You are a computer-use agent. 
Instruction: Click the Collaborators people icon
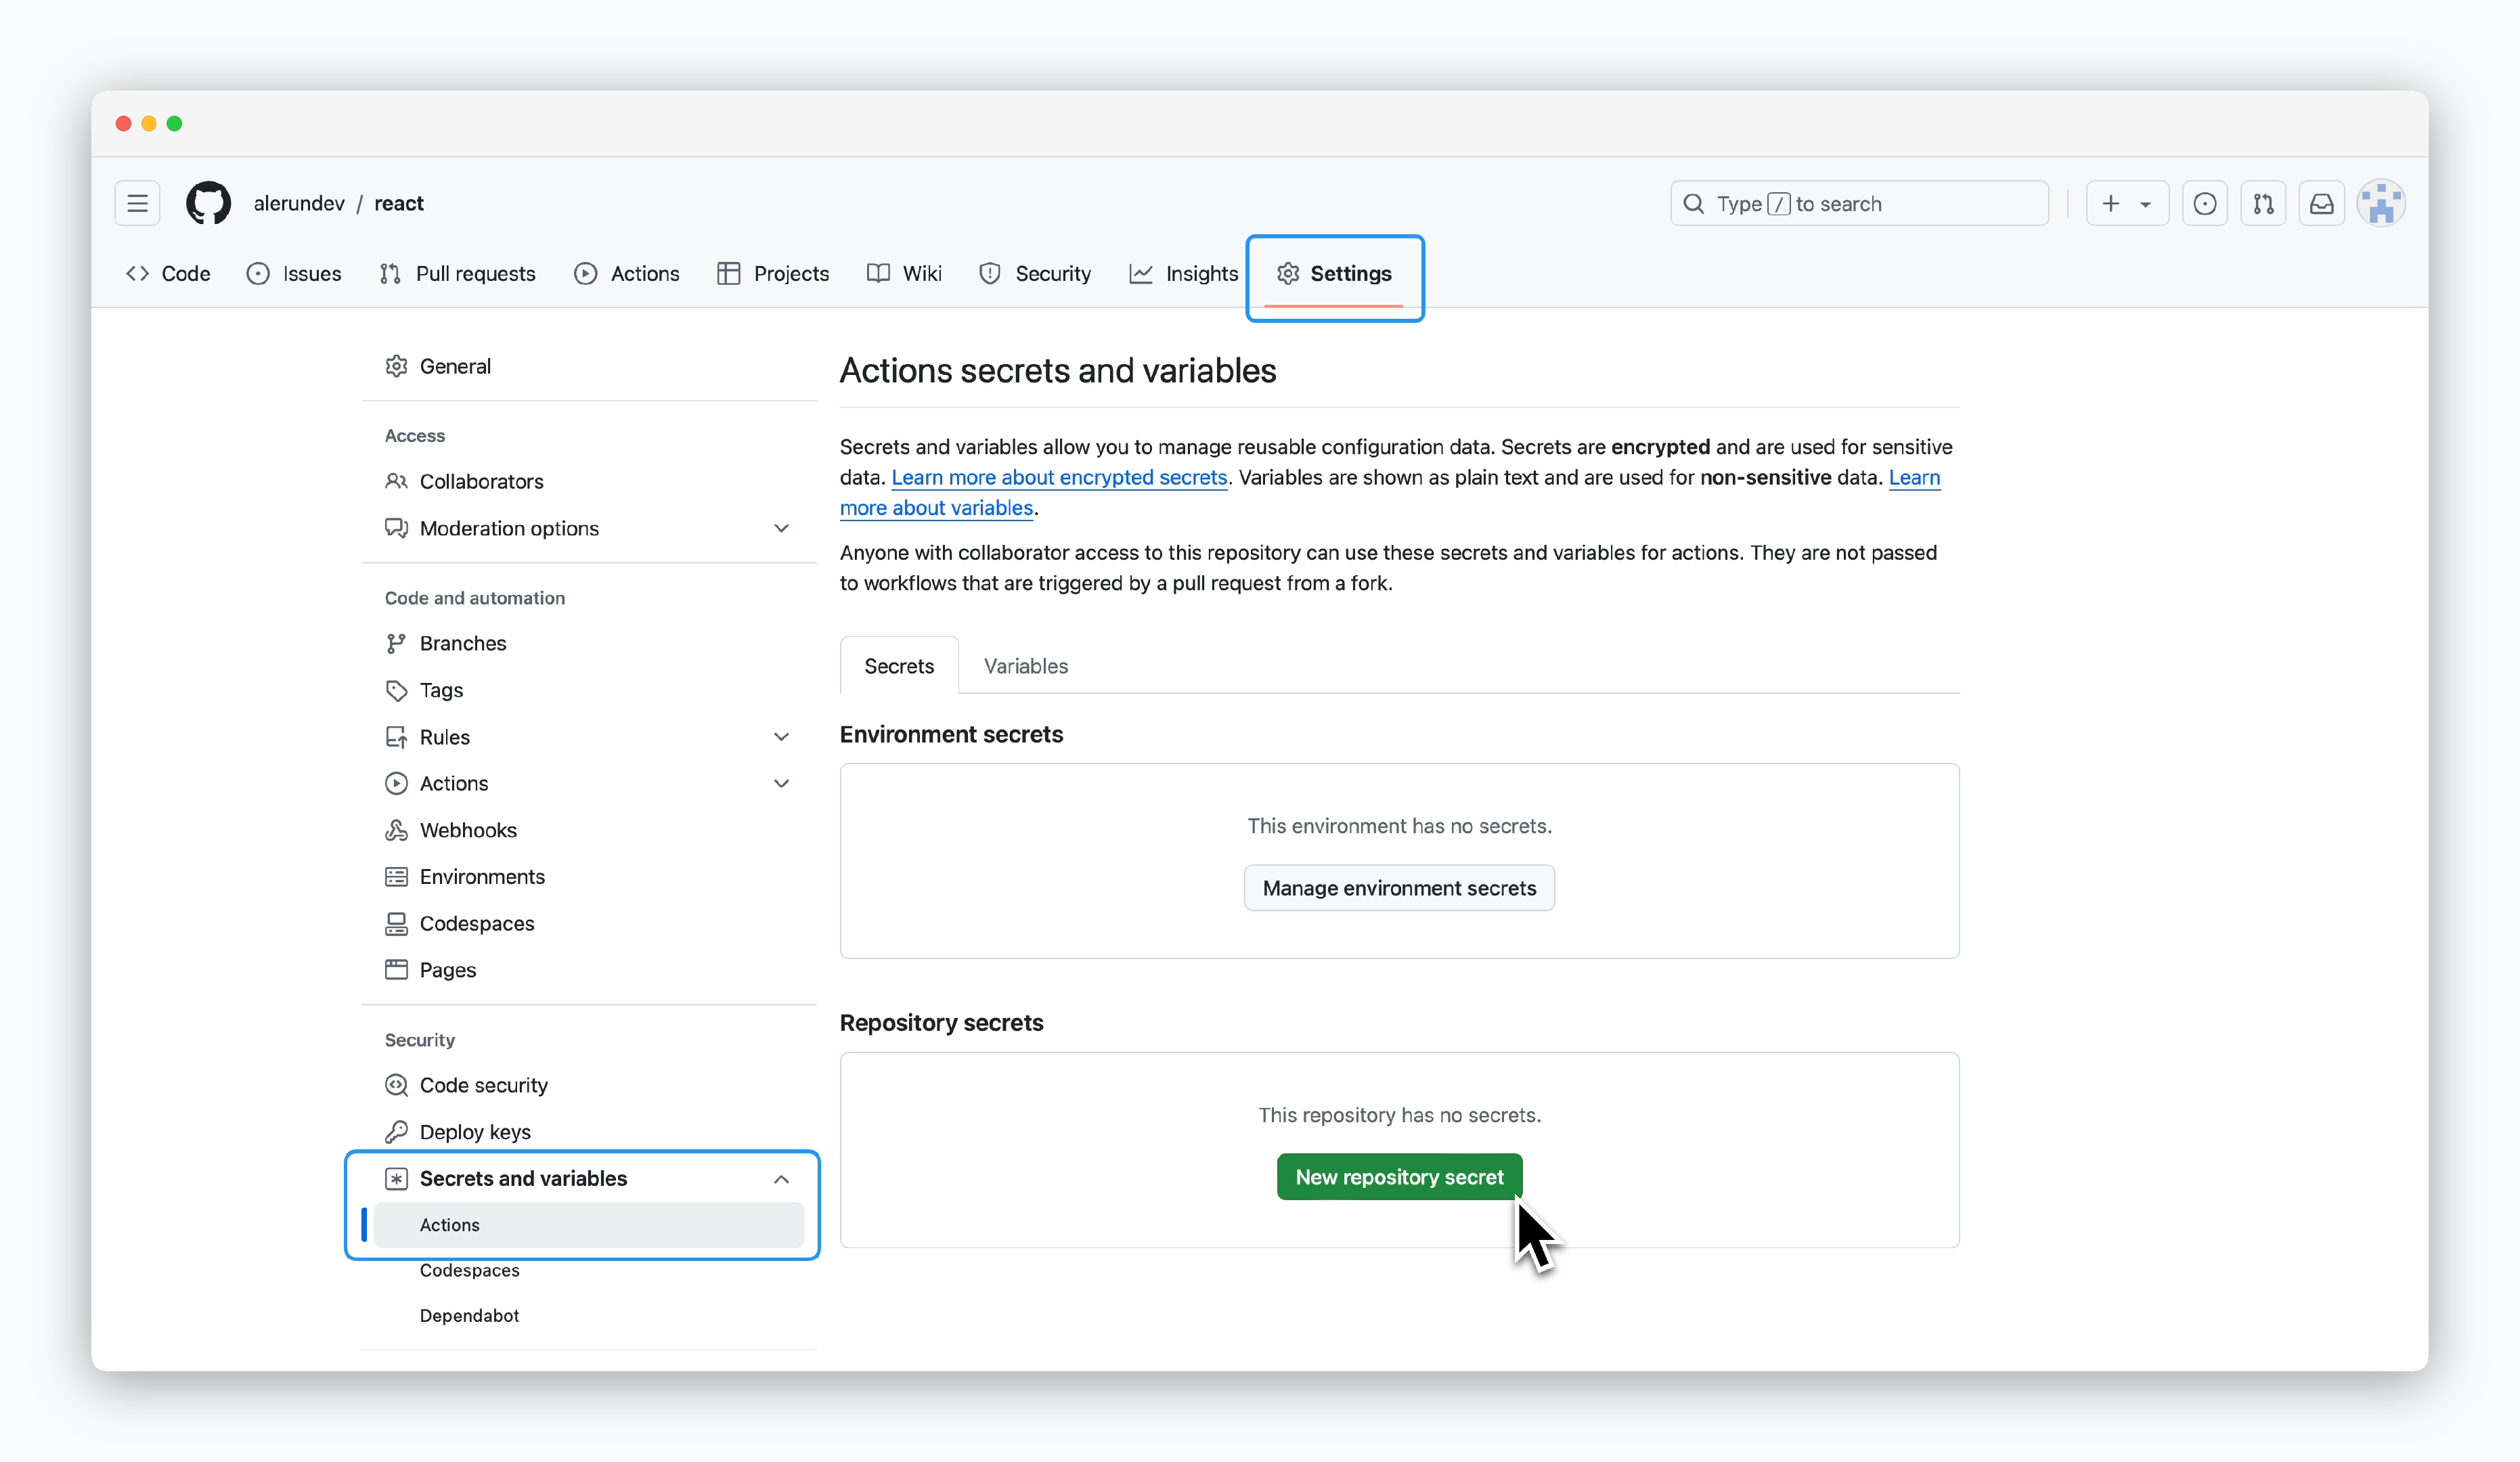[x=396, y=481]
